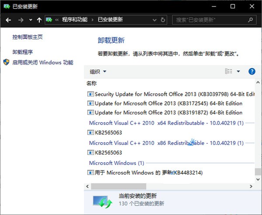Select the KB4483214 Windows update entry

pyautogui.click(x=148, y=173)
